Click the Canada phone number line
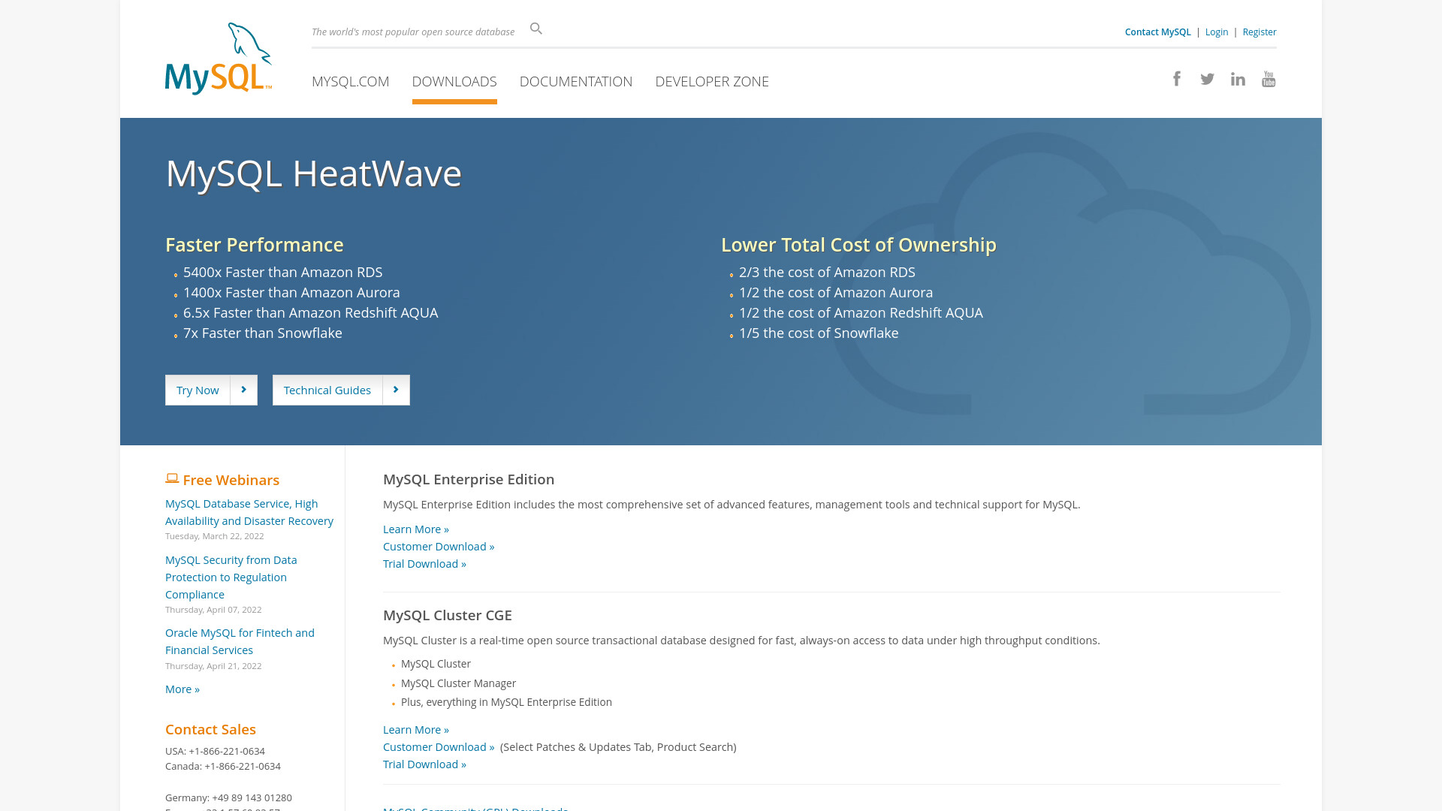Image resolution: width=1442 pixels, height=811 pixels. coord(223,766)
